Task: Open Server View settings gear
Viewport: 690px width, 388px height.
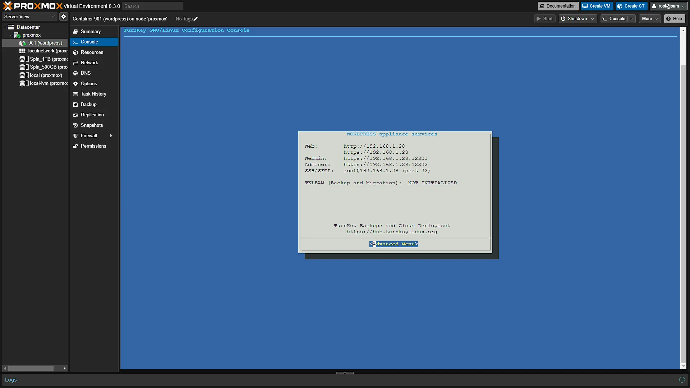Action: tap(64, 17)
